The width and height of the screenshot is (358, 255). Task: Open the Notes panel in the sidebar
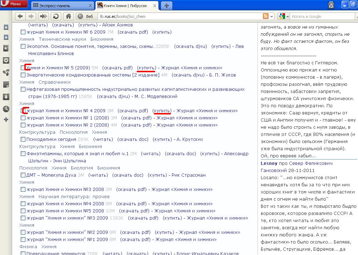(x=6, y=85)
